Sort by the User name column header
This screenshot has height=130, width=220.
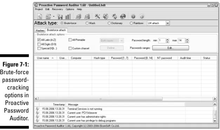click(46, 58)
